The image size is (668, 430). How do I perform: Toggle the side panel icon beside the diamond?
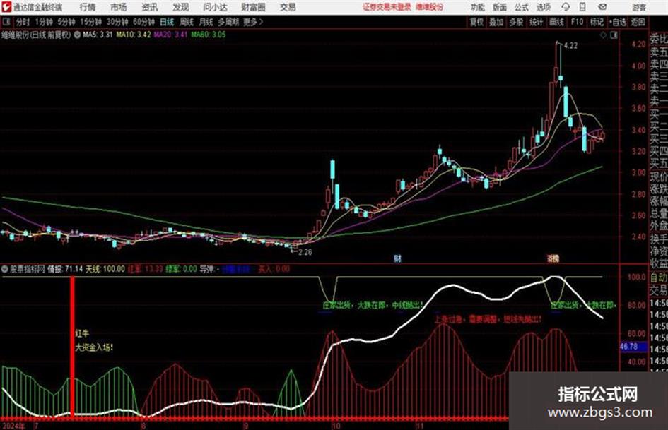614,35
